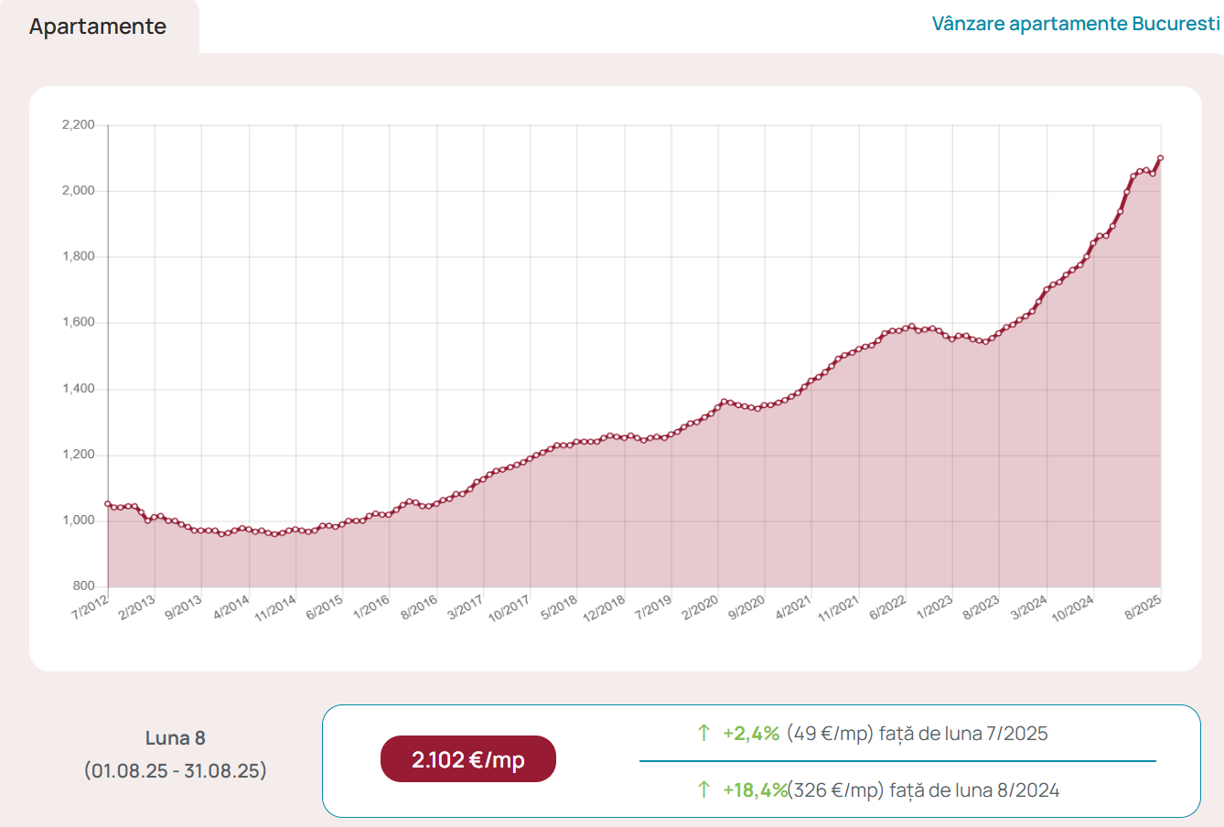
Task: Click the 800 y-axis label
Action: tap(84, 586)
